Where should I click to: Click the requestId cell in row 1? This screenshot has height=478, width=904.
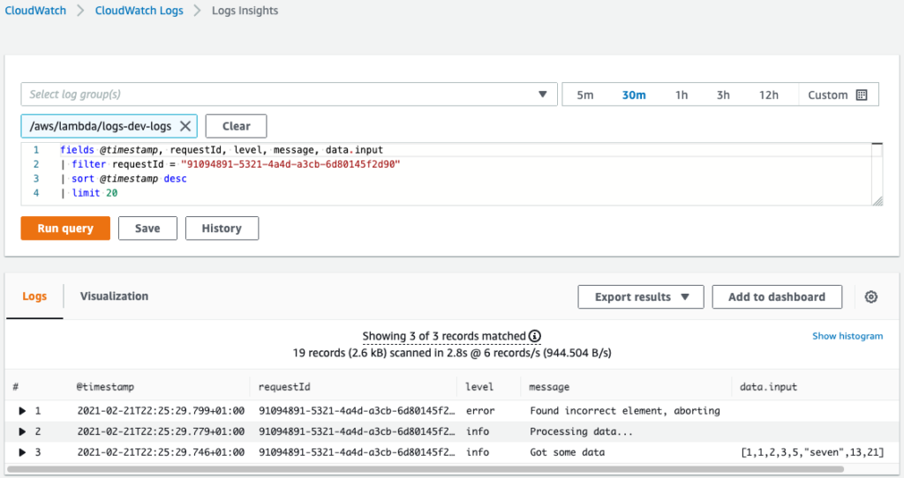[x=357, y=411]
